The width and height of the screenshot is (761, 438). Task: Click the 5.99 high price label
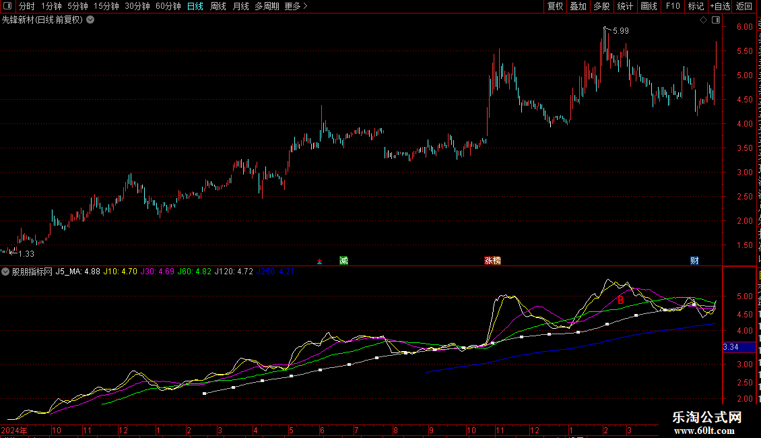pos(621,31)
